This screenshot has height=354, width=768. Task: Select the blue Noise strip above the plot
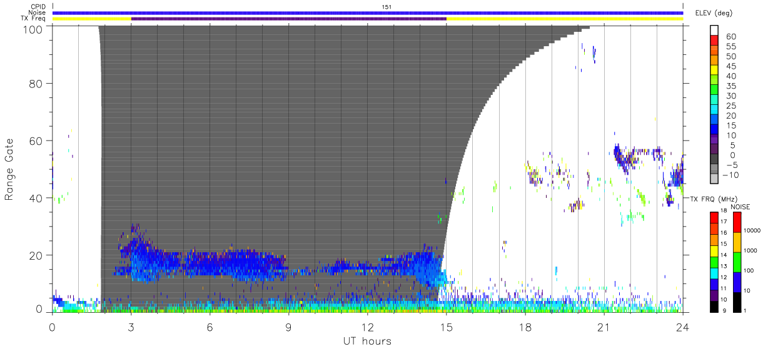click(x=368, y=12)
